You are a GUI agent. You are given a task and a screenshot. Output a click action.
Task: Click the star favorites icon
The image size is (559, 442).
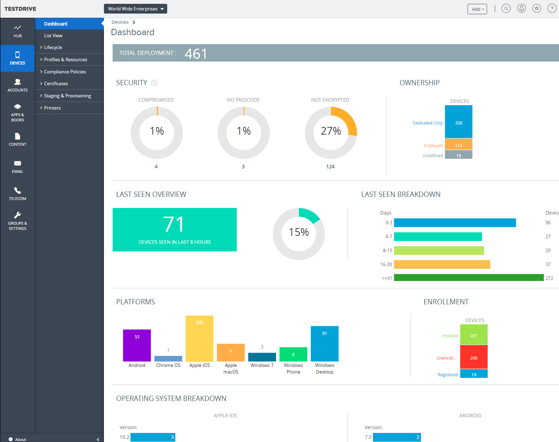(537, 9)
